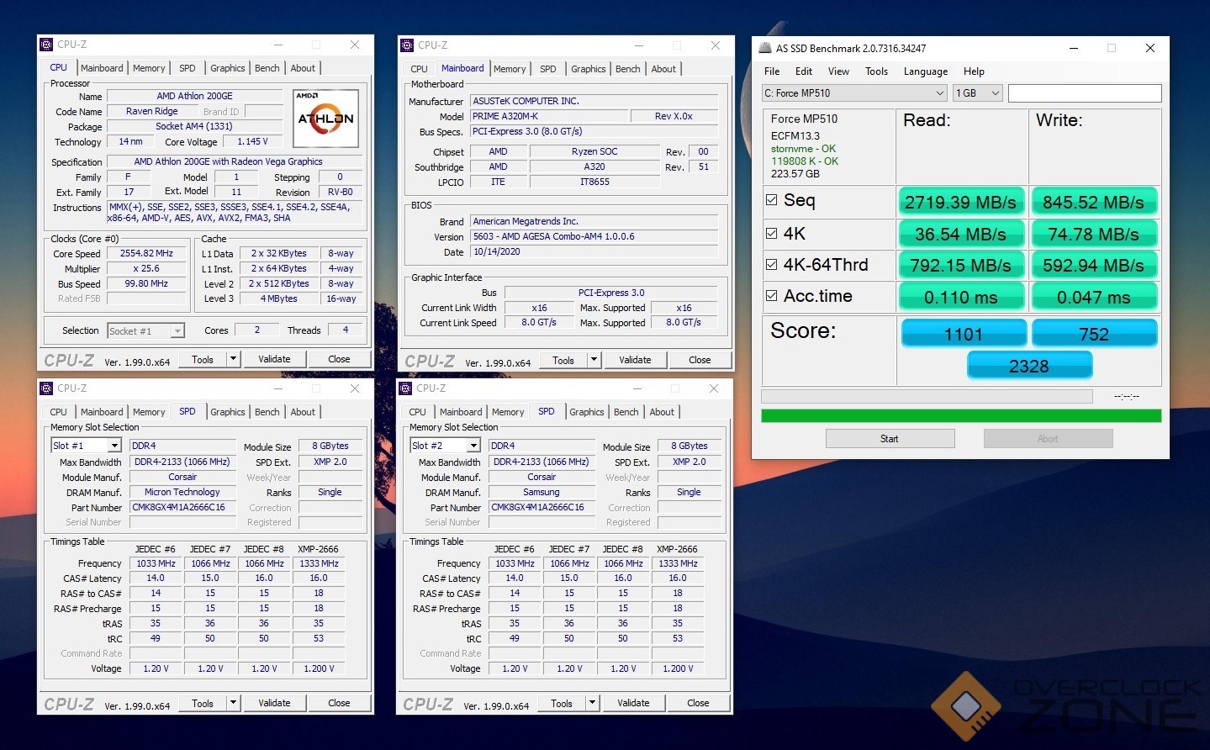The image size is (1210, 750).
Task: Click the AS SSD Benchmark title bar icon
Action: [764, 48]
